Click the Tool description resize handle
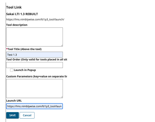This screenshot has width=155, height=122. 62,46
